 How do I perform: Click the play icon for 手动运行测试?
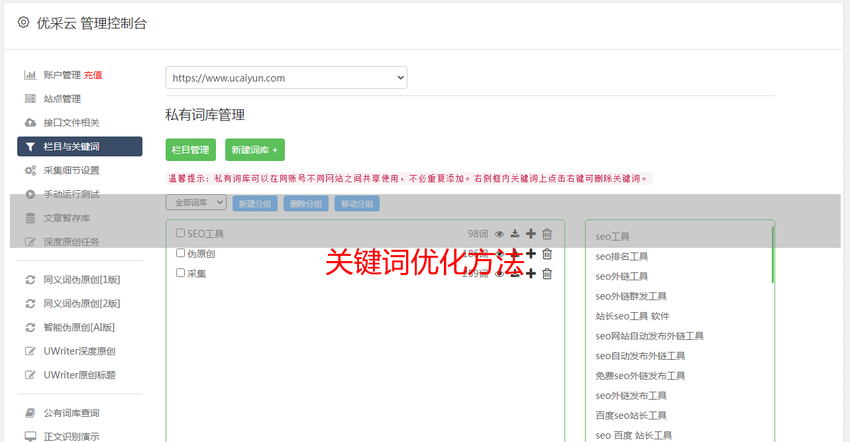pos(30,194)
